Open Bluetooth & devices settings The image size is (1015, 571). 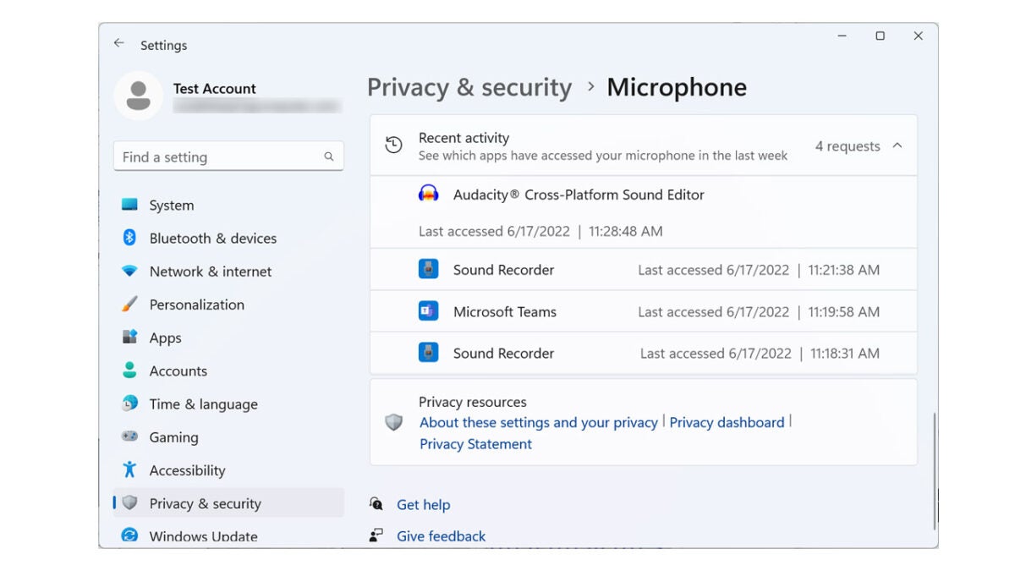tap(228, 238)
